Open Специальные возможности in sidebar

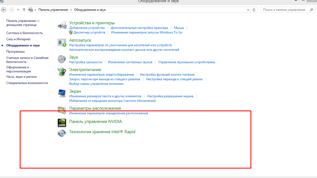(x=27, y=83)
